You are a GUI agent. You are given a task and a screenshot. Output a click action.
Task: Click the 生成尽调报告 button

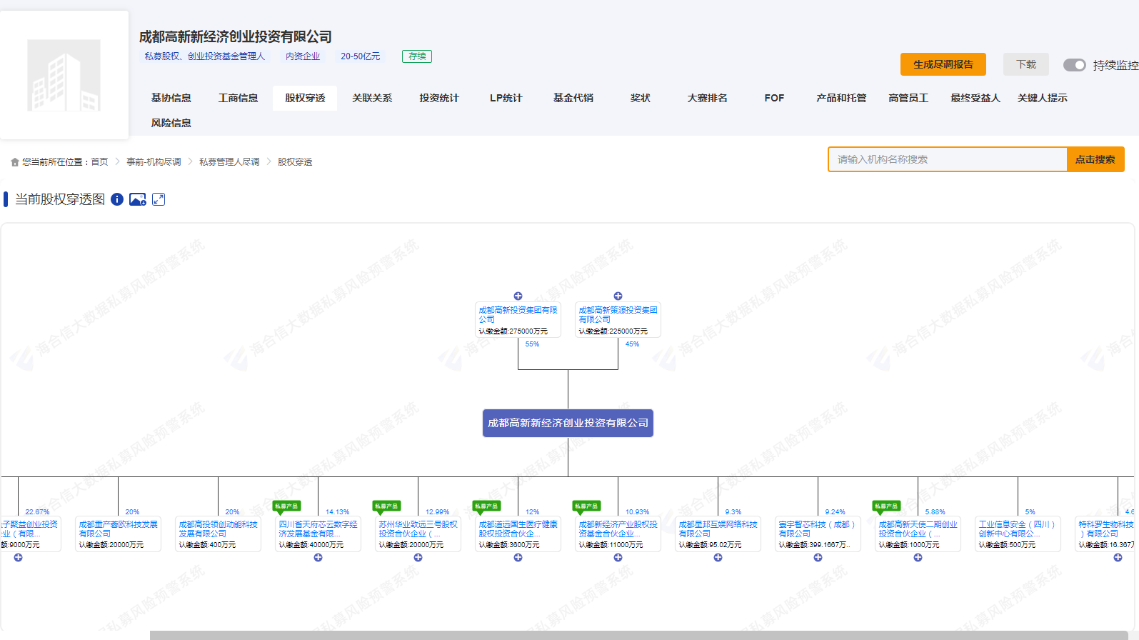tap(943, 64)
